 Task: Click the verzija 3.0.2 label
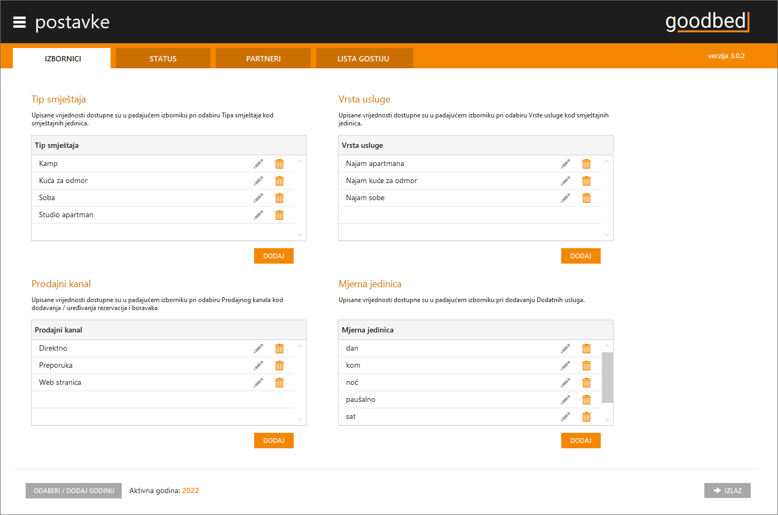[726, 56]
